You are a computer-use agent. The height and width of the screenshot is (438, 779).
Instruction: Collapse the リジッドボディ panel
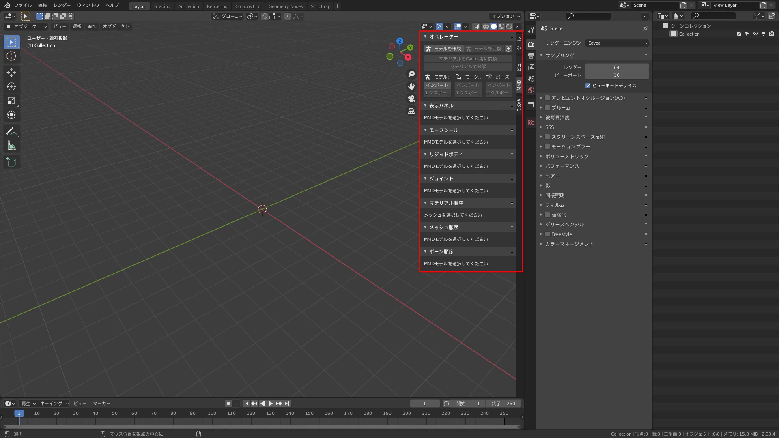pyautogui.click(x=446, y=155)
